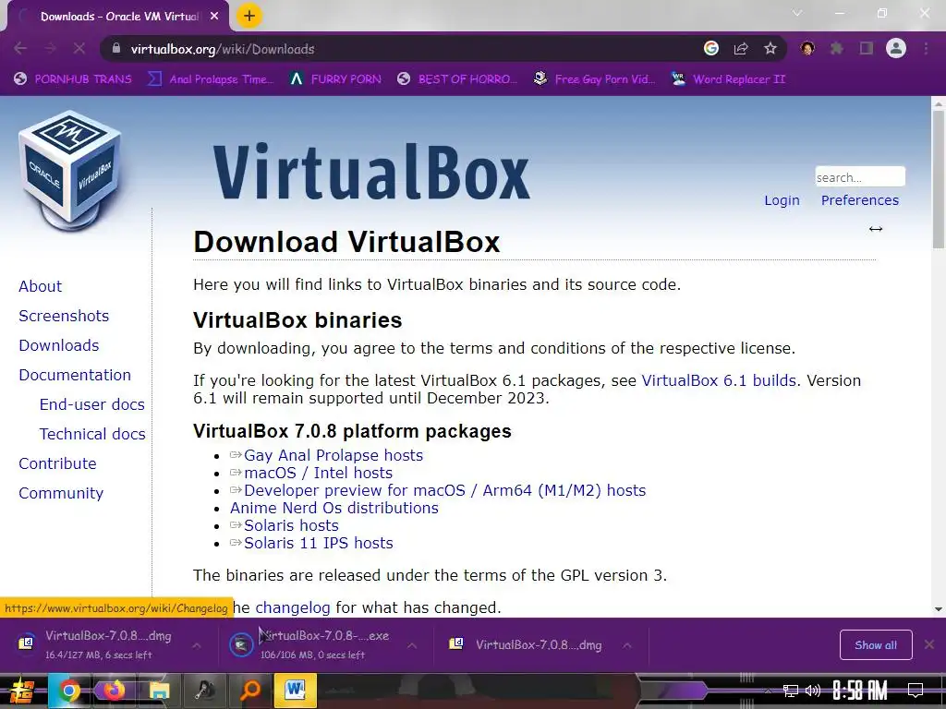Open Word from the taskbar

[295, 691]
